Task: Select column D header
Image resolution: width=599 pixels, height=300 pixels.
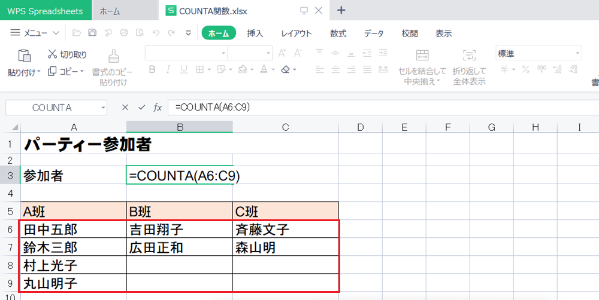Action: coord(360,127)
